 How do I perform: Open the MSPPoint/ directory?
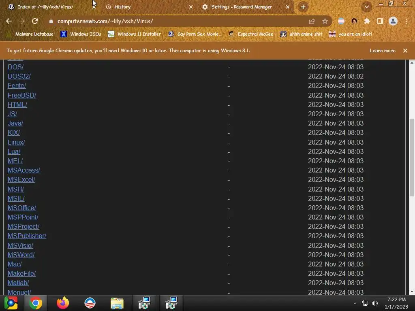(x=23, y=217)
